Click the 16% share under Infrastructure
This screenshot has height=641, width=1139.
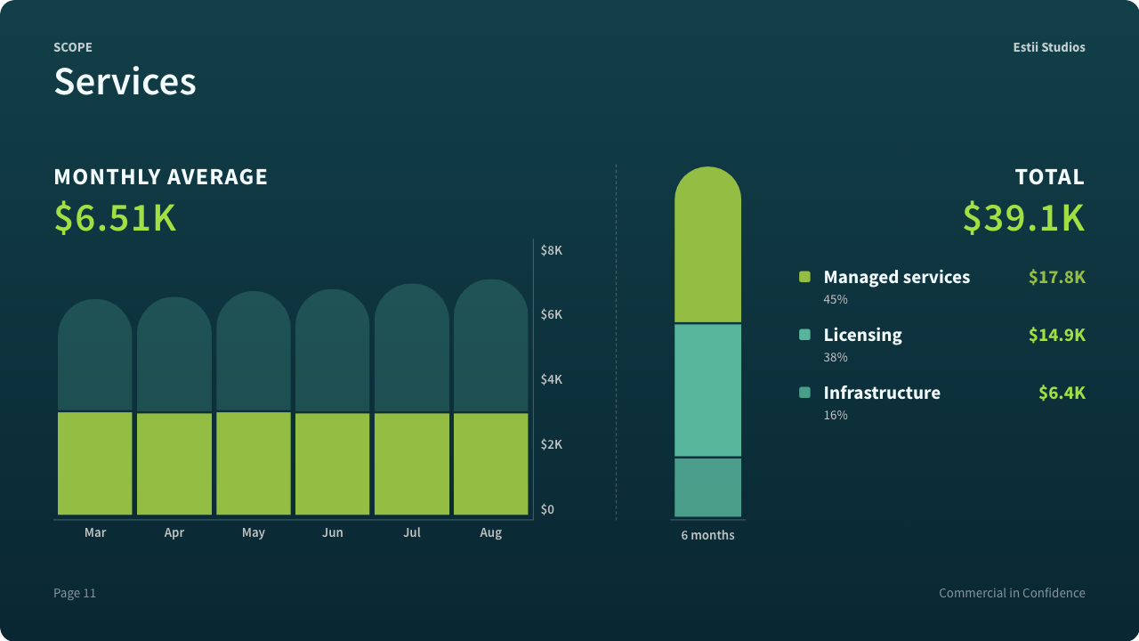tap(836, 415)
